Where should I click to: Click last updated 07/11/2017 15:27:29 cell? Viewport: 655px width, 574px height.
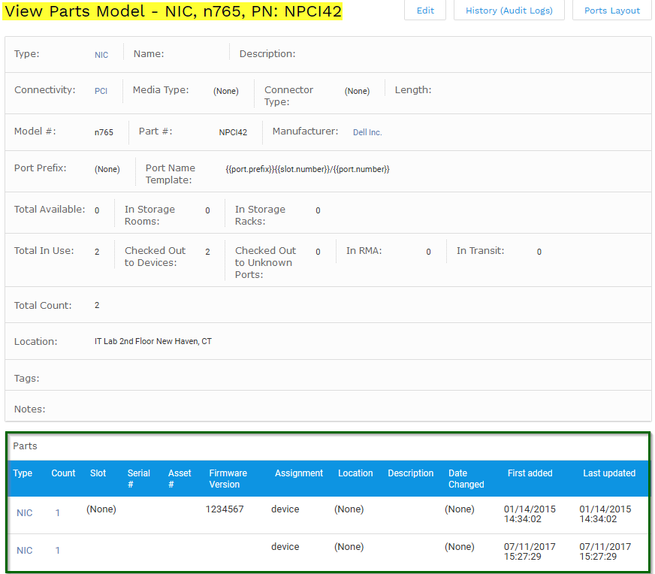[605, 551]
